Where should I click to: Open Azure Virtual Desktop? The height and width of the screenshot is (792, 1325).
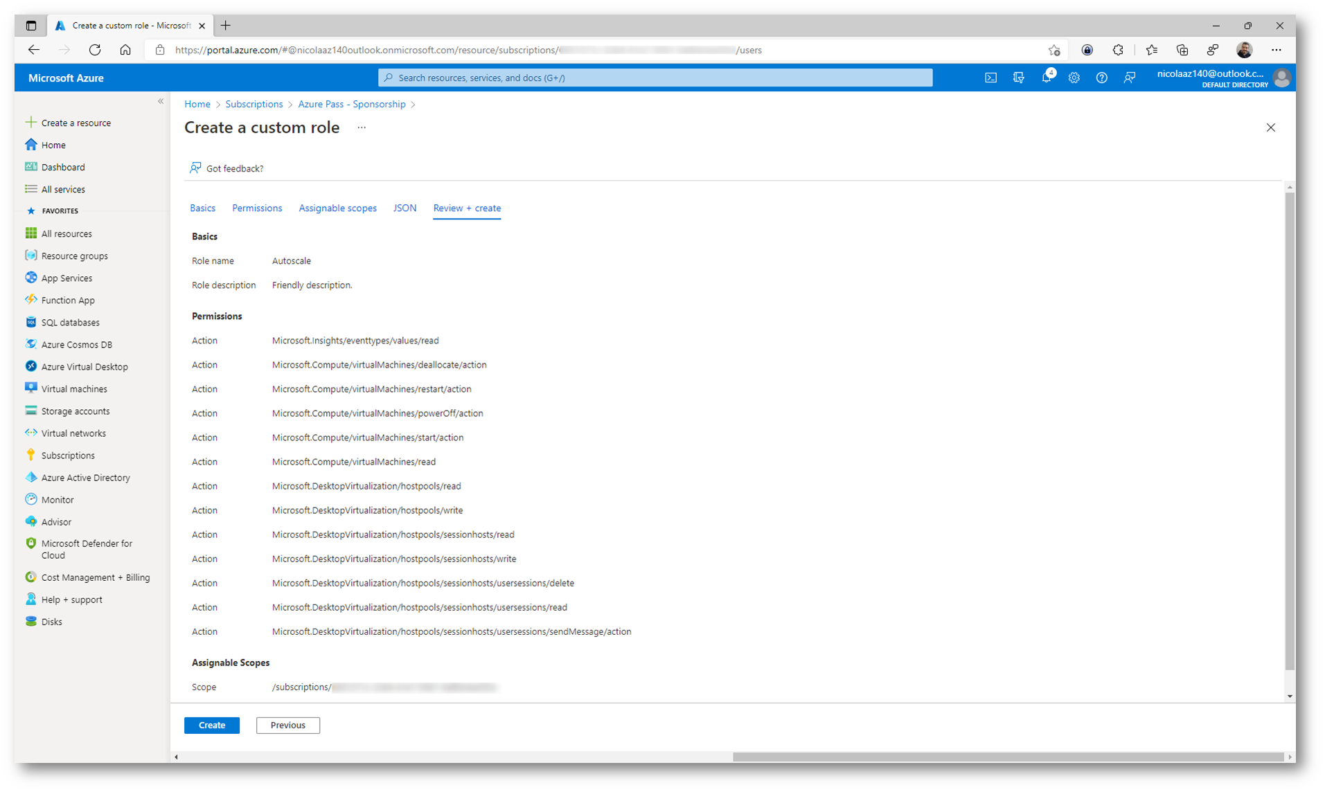[x=84, y=366]
